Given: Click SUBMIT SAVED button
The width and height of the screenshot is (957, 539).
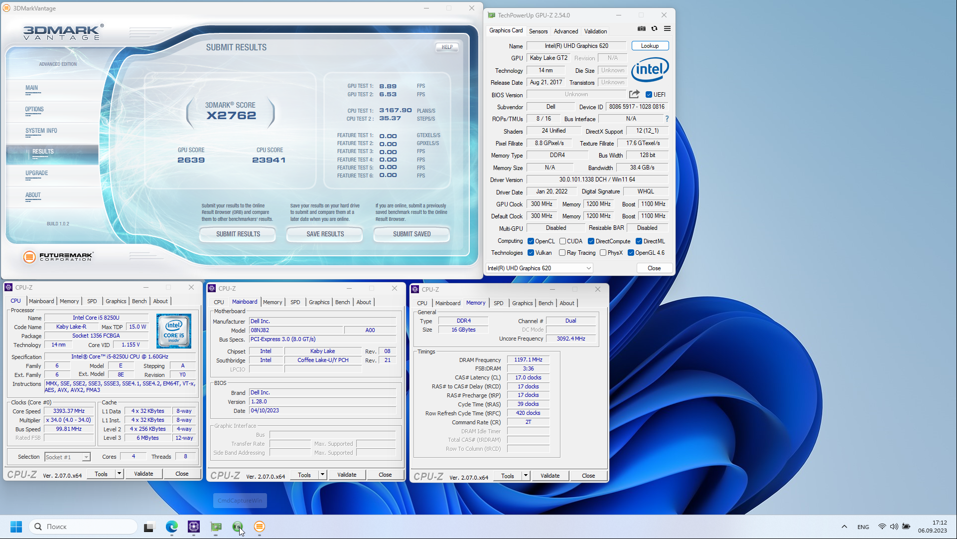Looking at the screenshot, I should tap(411, 234).
